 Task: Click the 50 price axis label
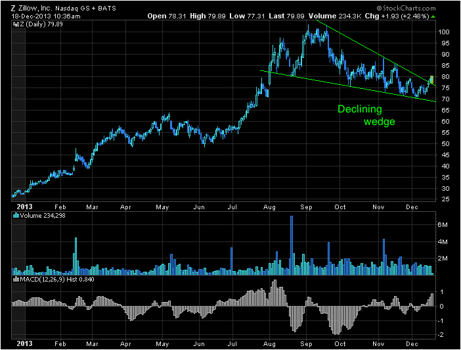pos(445,144)
